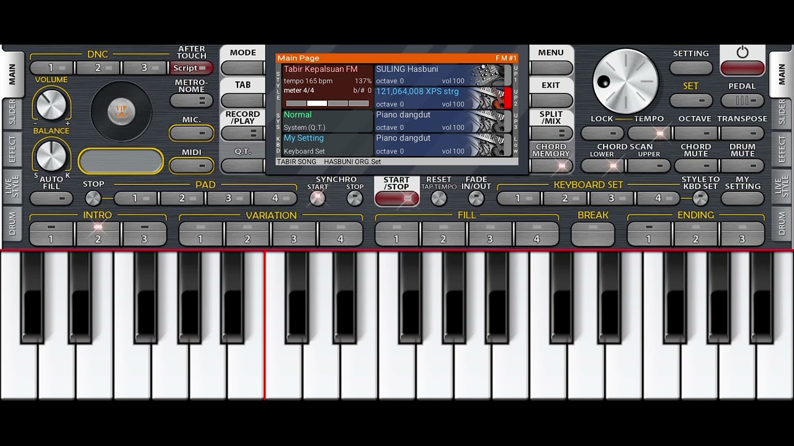Tap the Synchro Start round button

click(317, 198)
